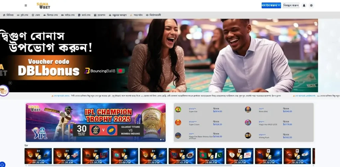Open the 15:30 PM match card

pos(153,156)
